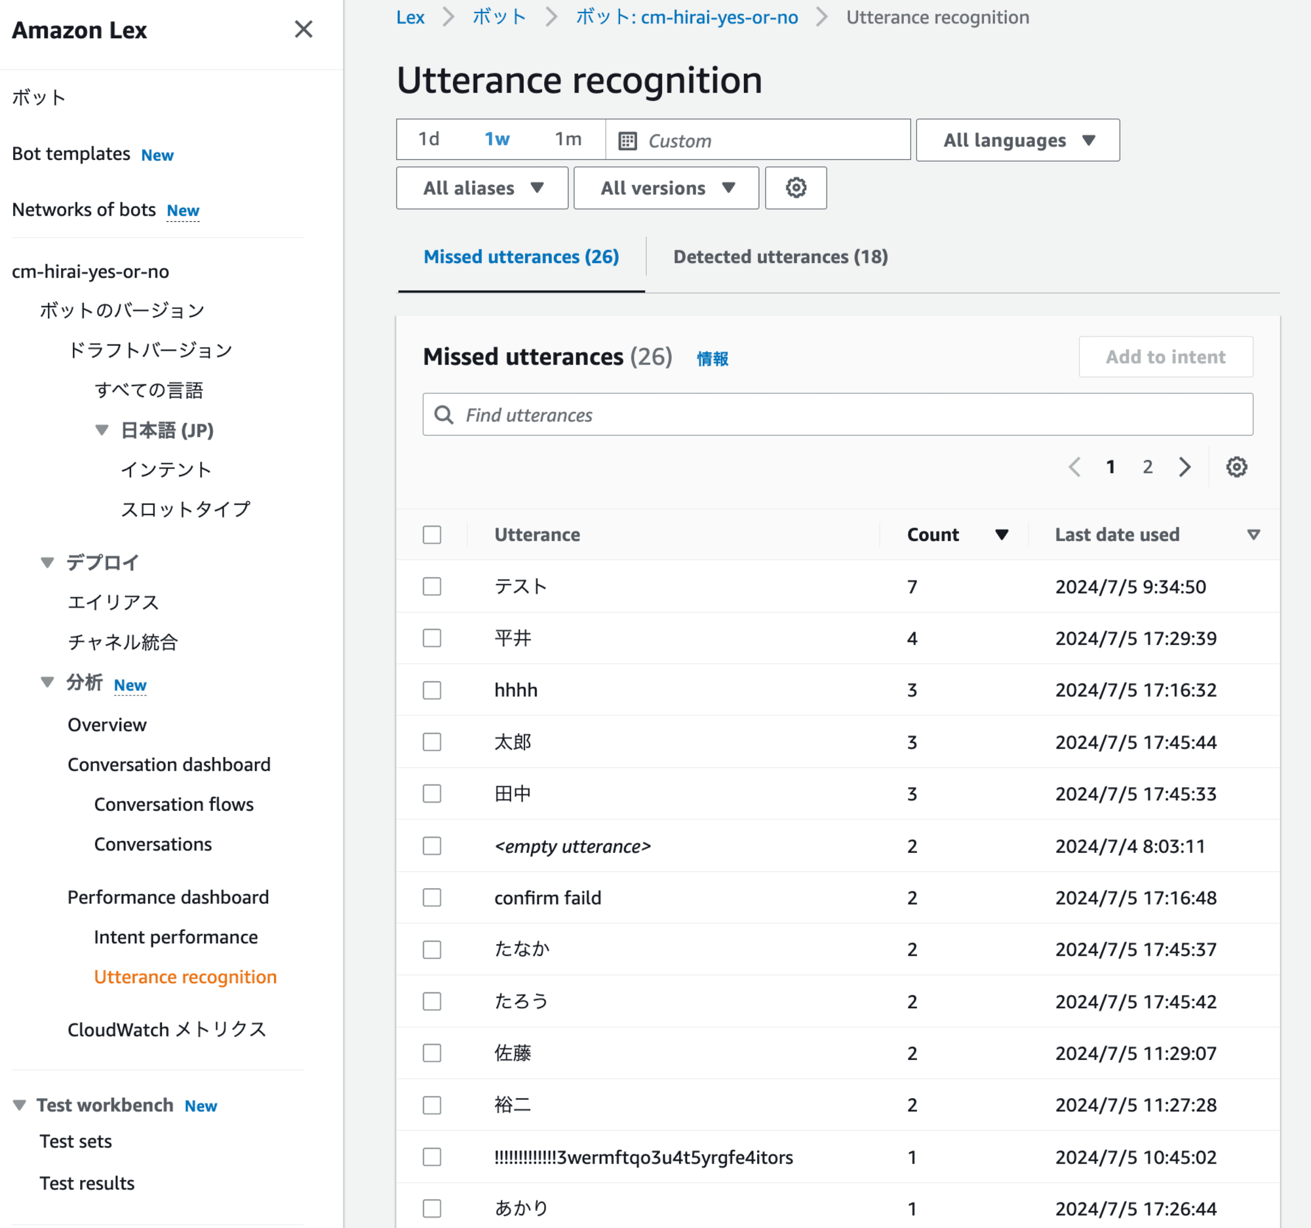Open the All versions dropdown

pos(666,188)
